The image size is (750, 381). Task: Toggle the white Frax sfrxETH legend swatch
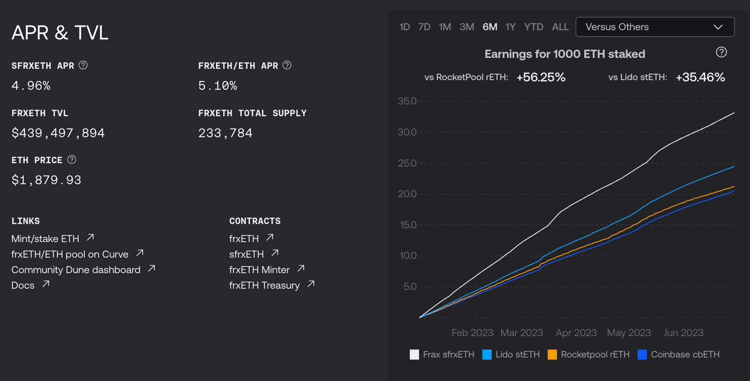(x=414, y=355)
